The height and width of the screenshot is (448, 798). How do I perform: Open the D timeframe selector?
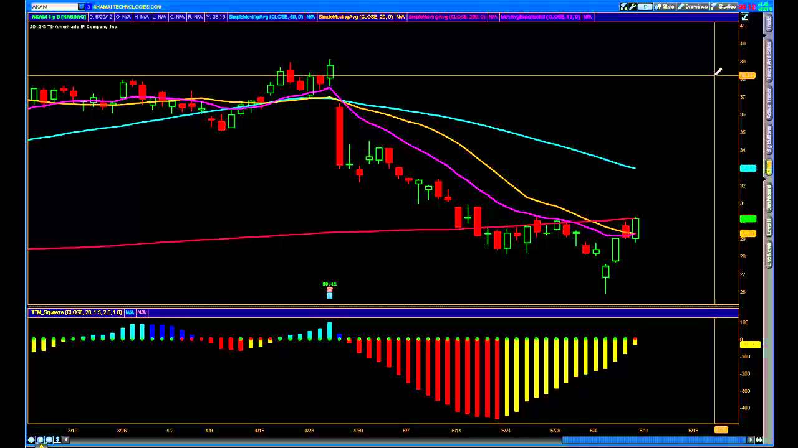tap(645, 7)
